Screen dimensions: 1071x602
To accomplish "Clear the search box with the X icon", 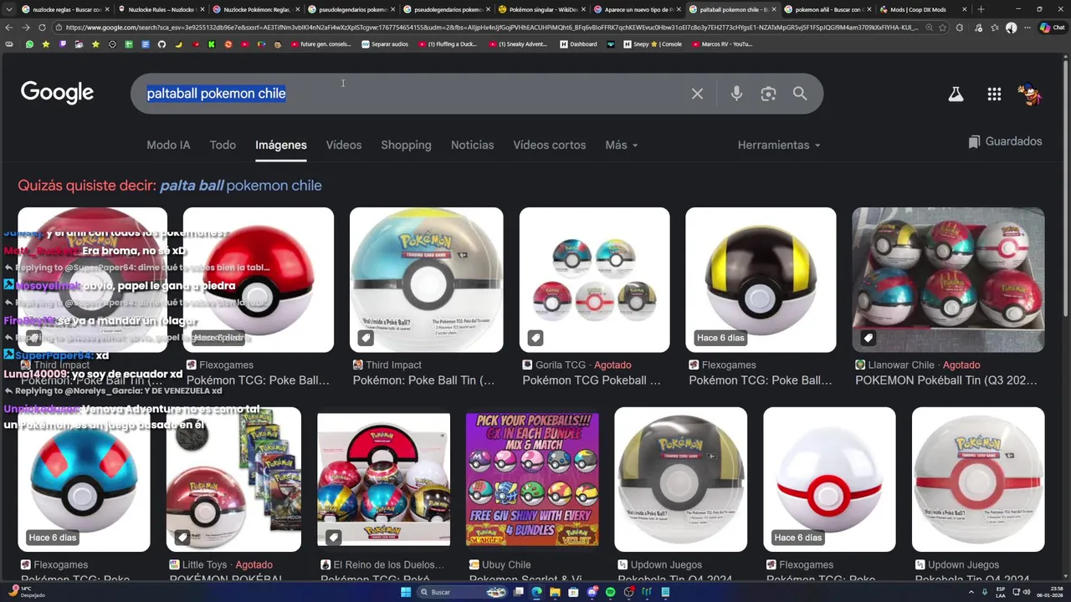I will (697, 94).
